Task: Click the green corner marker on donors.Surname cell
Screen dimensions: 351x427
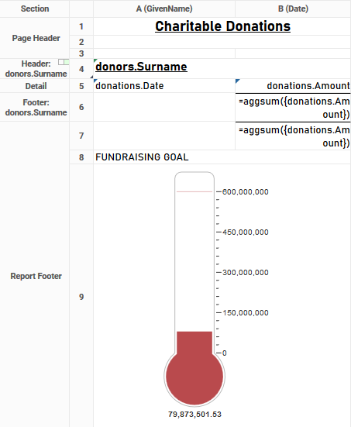Action: tap(95, 60)
